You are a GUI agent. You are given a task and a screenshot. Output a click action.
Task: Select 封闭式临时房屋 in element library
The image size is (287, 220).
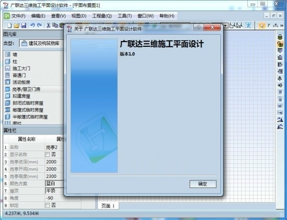pos(34,103)
